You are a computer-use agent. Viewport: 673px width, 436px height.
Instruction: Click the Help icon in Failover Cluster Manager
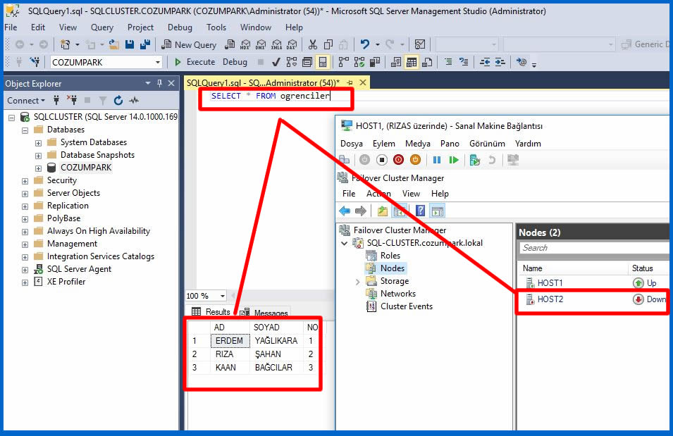420,211
